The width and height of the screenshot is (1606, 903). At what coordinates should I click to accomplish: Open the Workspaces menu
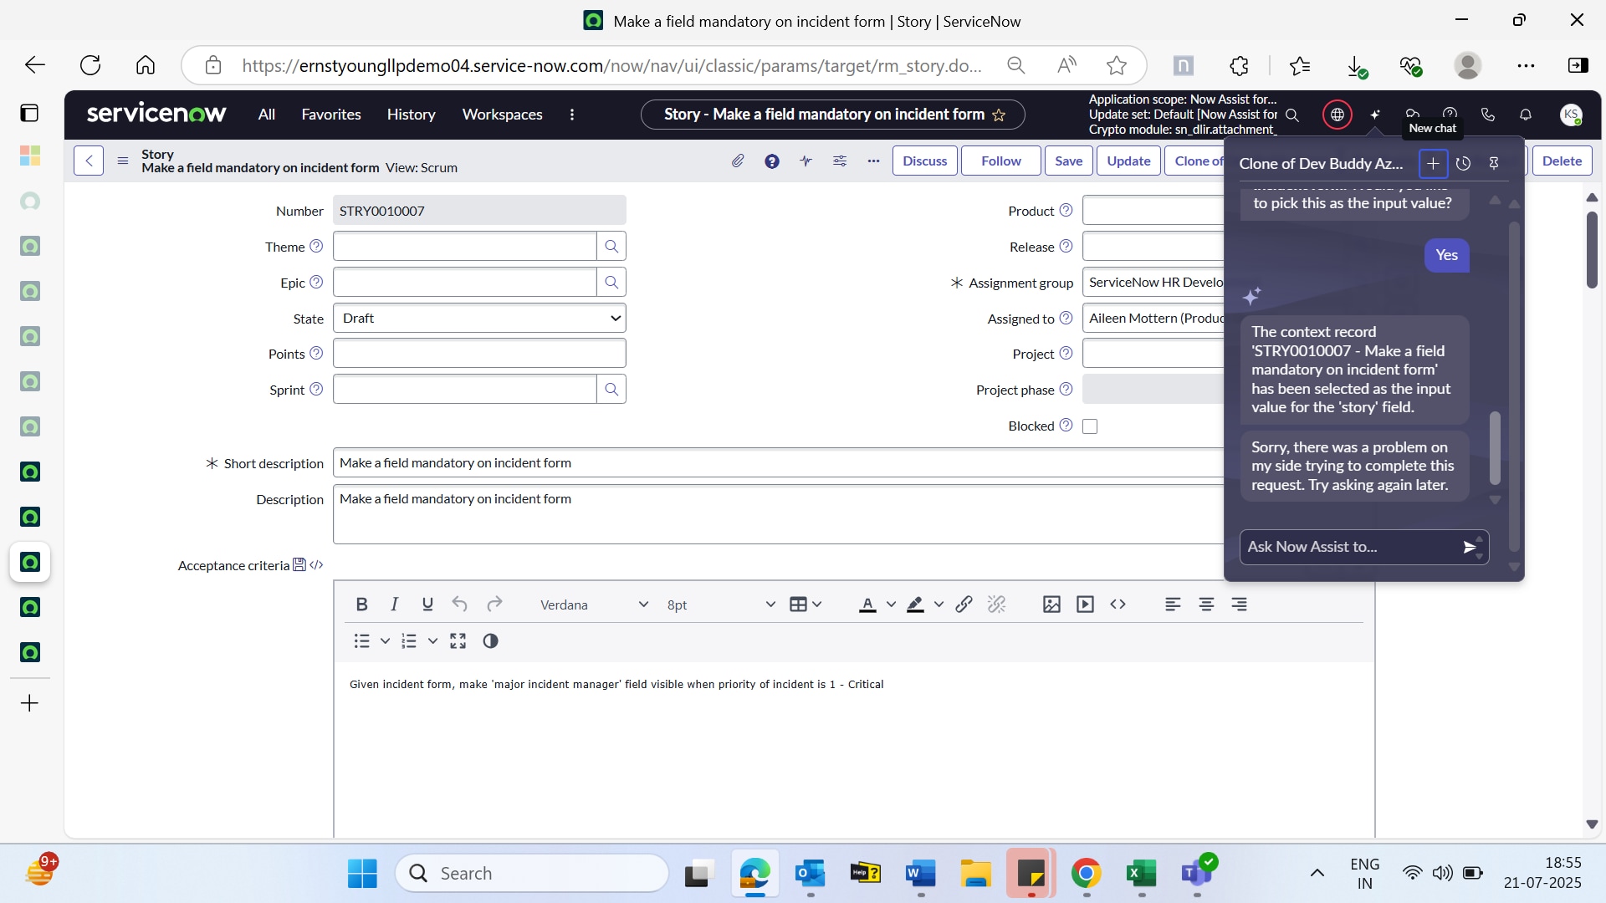(x=502, y=115)
